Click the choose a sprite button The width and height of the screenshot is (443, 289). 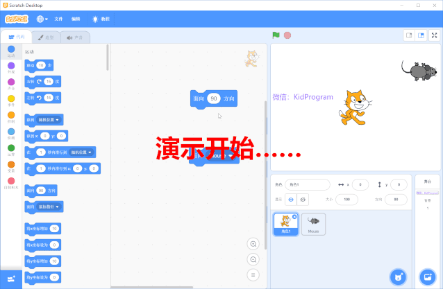tap(397, 277)
